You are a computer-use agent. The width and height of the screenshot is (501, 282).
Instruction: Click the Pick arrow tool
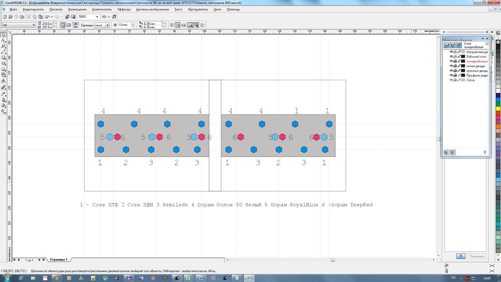point(4,35)
